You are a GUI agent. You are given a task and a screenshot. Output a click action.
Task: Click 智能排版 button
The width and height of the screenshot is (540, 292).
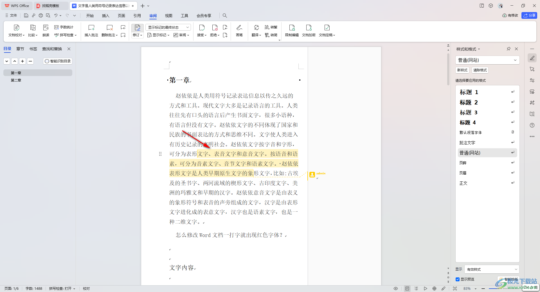pos(509,279)
